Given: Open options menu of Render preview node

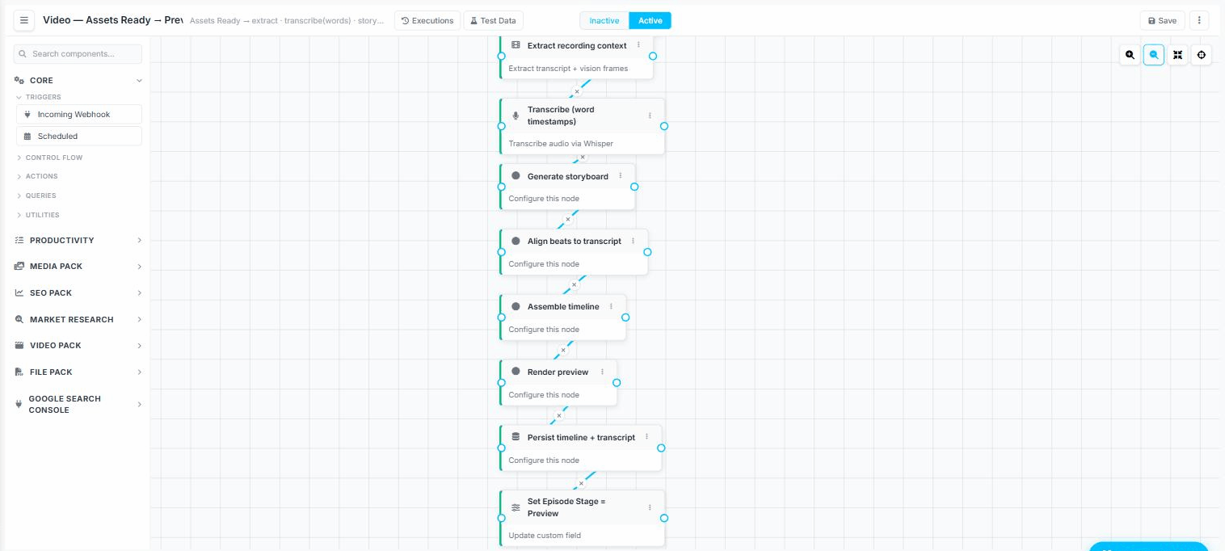Looking at the screenshot, I should tap(602, 372).
